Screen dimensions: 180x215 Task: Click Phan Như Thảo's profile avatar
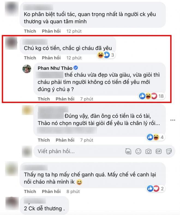[x=27, y=69]
